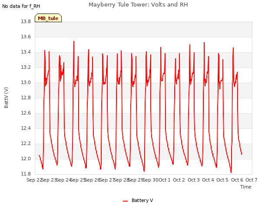The height and width of the screenshot is (209, 278).
Task: Click the 12.0 y-axis tick value
Action: pyautogui.click(x=26, y=158)
